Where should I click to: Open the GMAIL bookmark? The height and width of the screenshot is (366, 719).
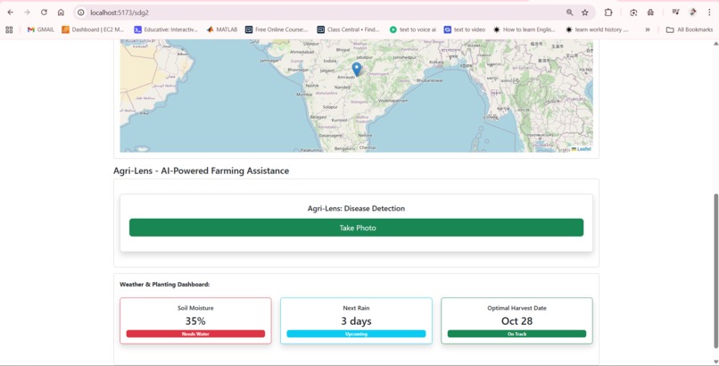(x=41, y=29)
